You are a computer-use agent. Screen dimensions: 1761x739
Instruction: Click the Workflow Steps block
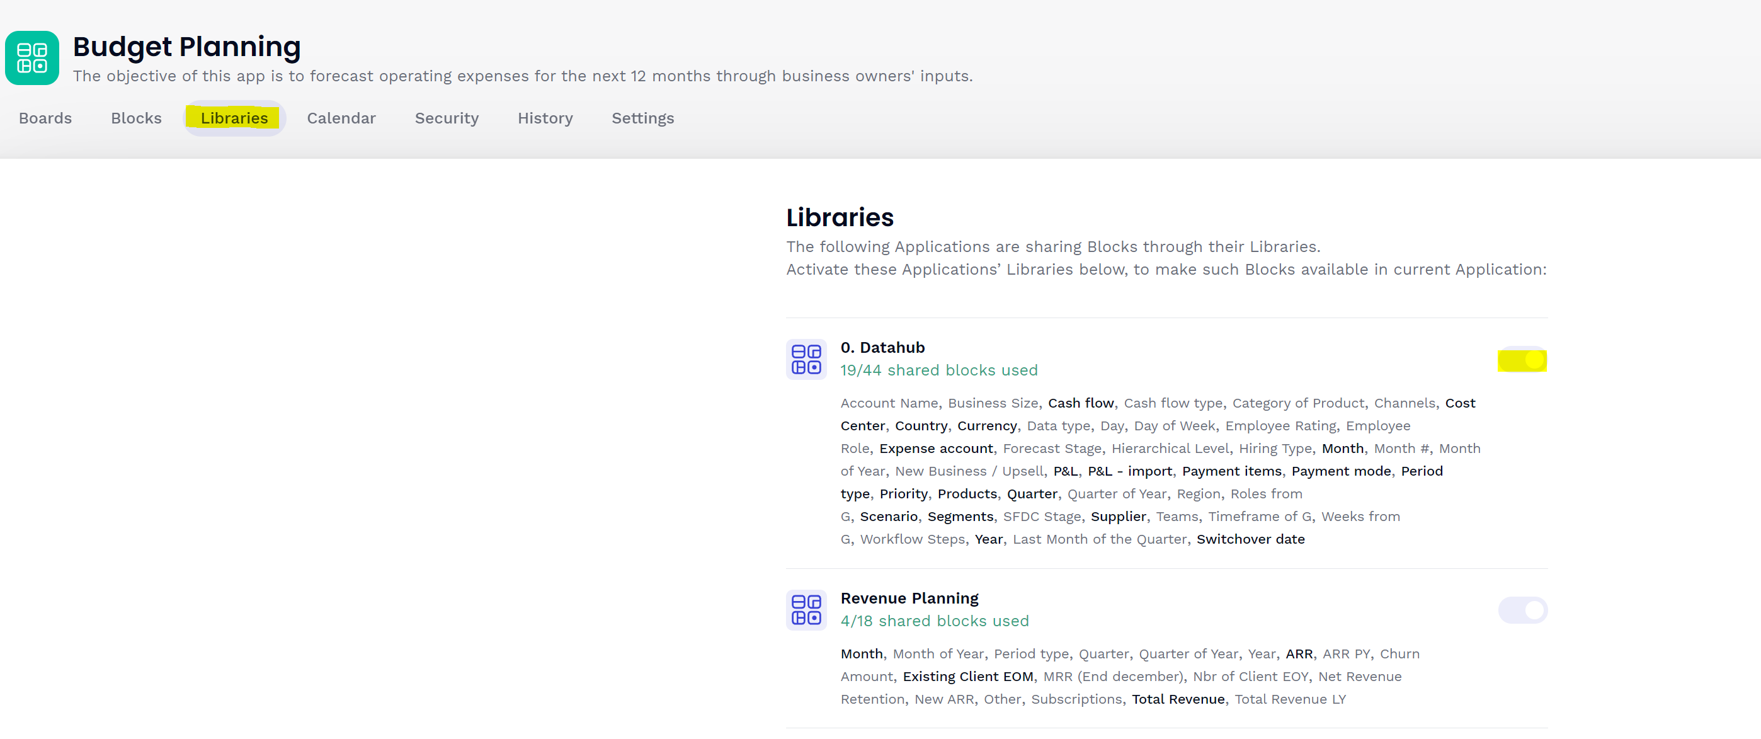tap(912, 539)
